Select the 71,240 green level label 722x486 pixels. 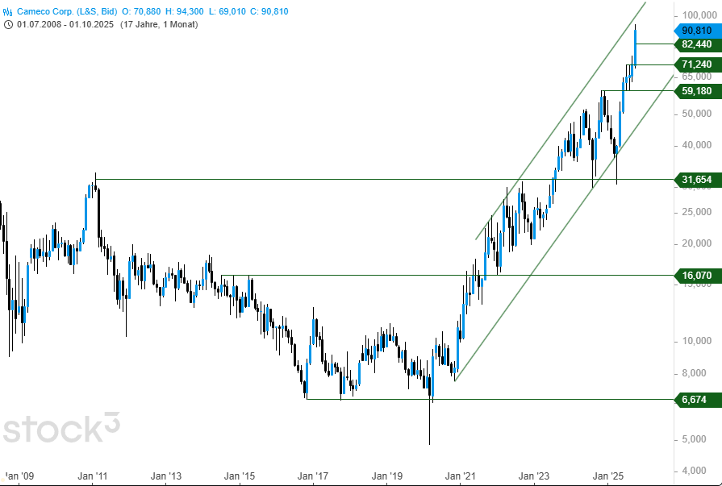pyautogui.click(x=698, y=64)
